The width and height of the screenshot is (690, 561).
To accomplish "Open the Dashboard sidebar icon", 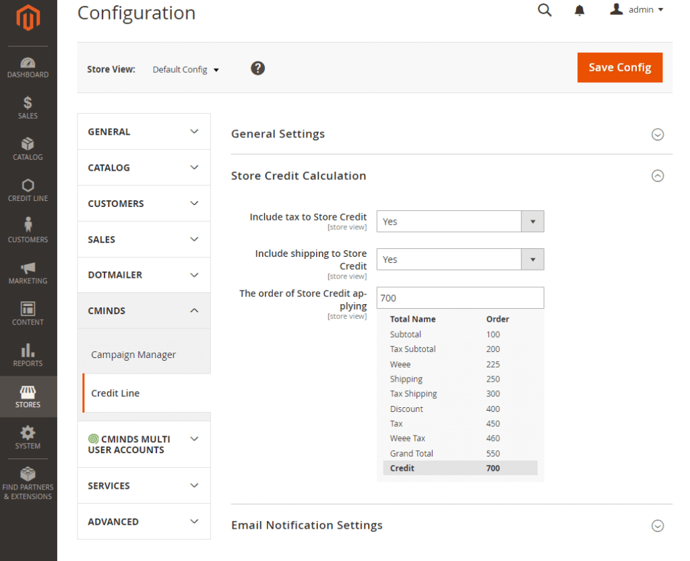I will pos(28,67).
